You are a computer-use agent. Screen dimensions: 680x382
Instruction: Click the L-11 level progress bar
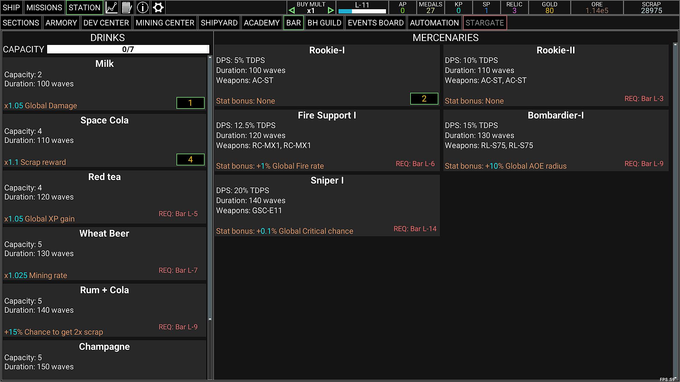click(362, 11)
